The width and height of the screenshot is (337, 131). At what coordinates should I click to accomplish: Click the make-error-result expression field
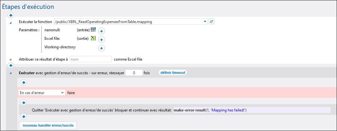point(252,110)
